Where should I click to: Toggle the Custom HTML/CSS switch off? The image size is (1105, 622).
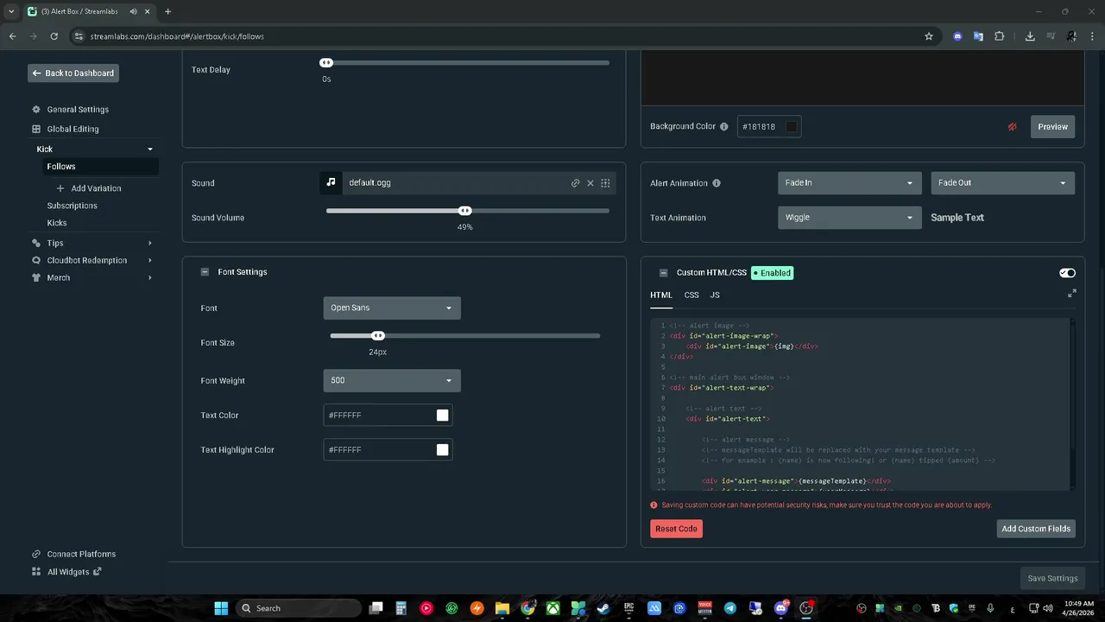[1068, 273]
